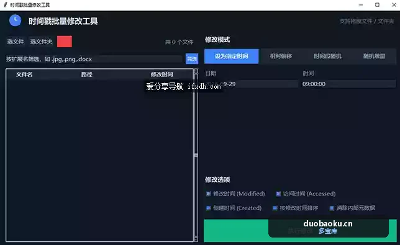Close the window

click(394, 5)
